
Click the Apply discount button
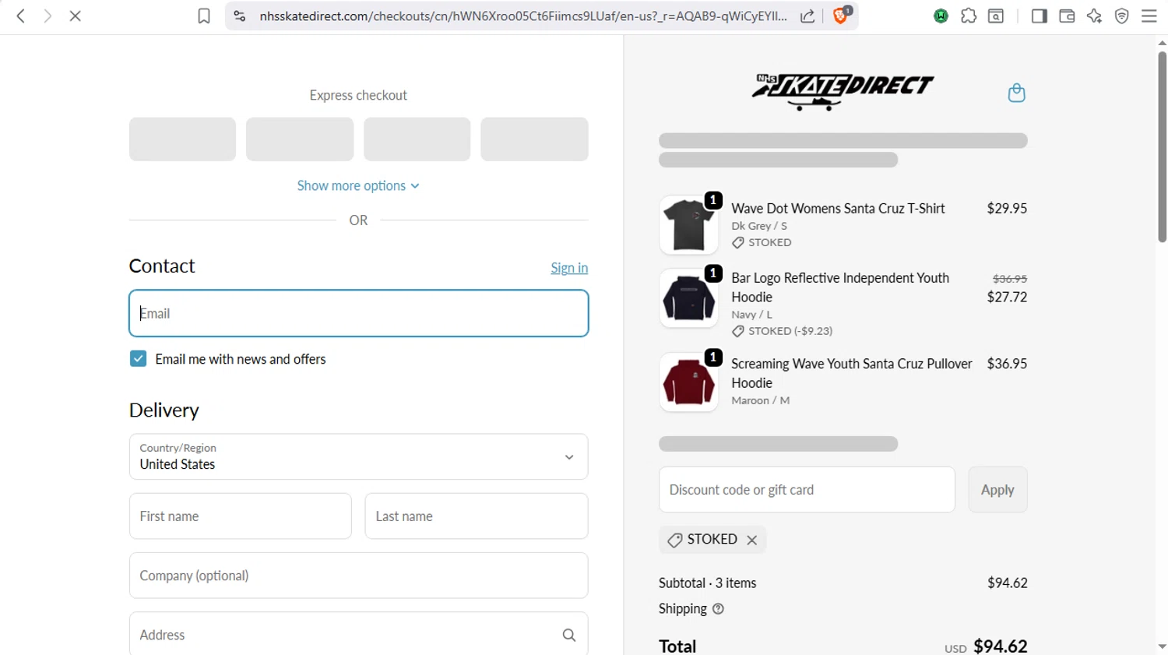pos(997,490)
